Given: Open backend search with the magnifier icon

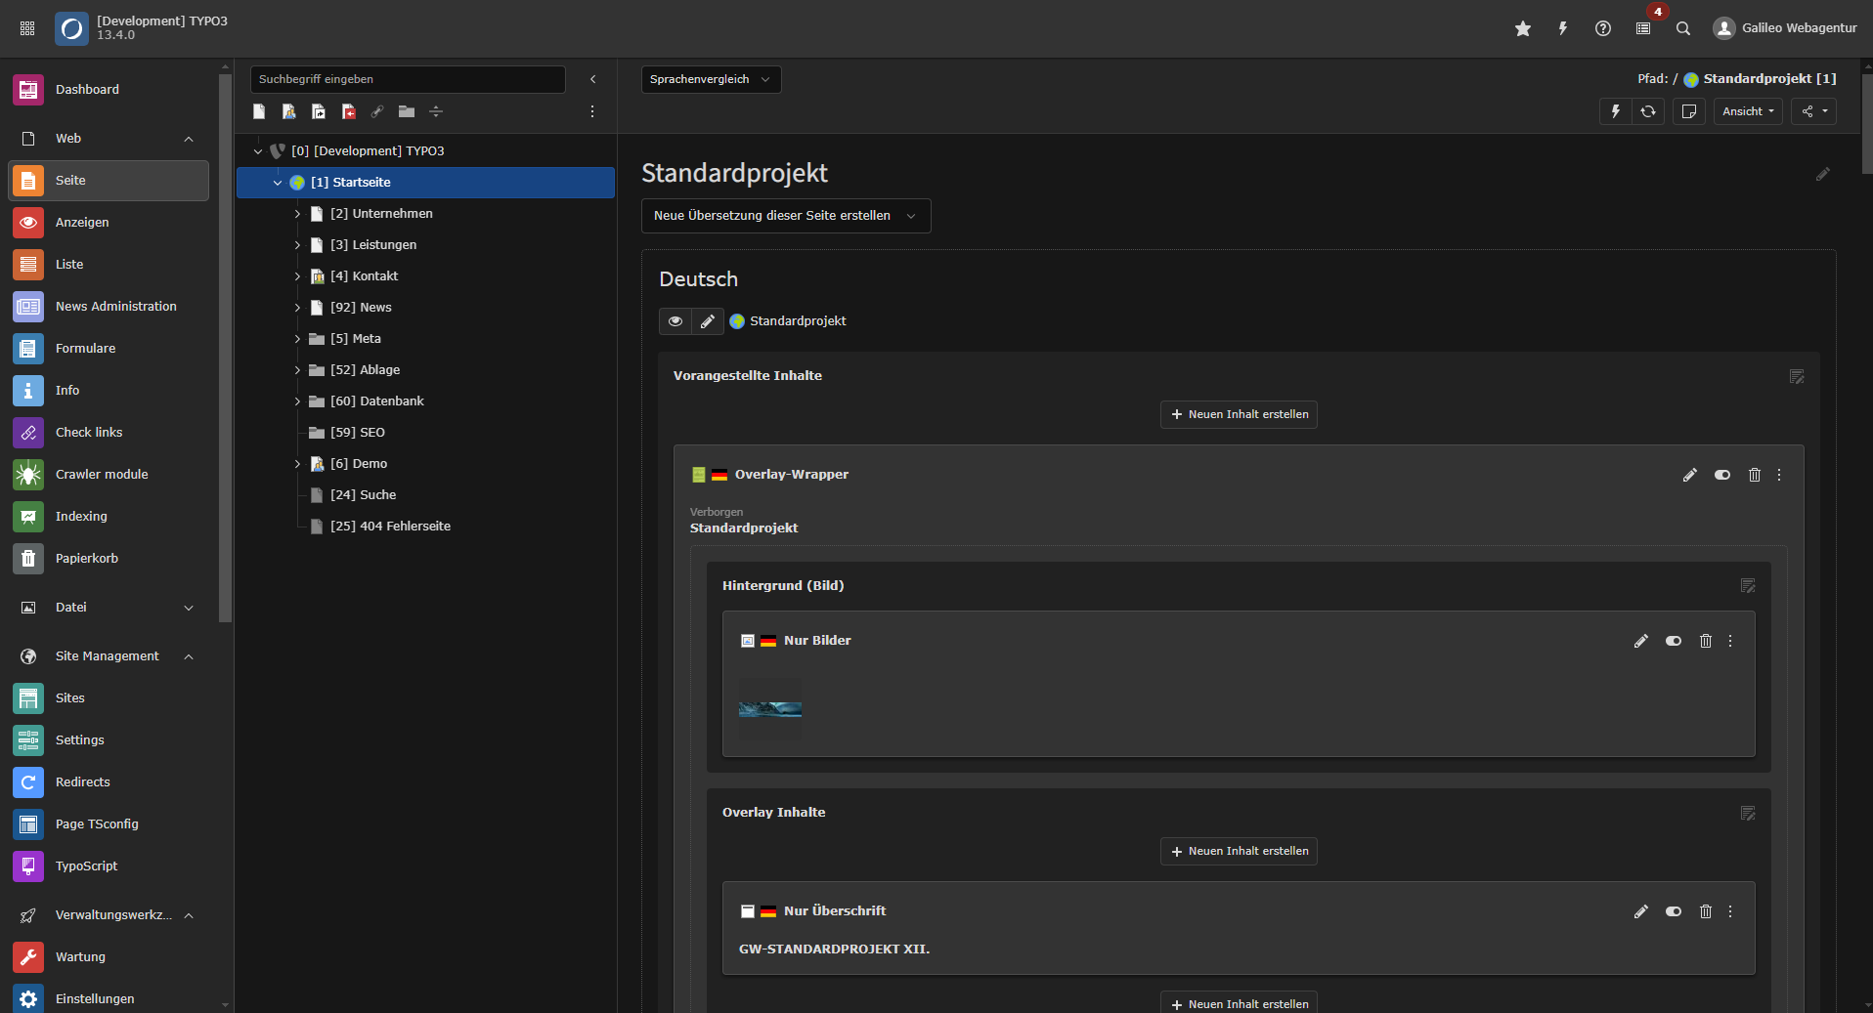Looking at the screenshot, I should 1683,28.
